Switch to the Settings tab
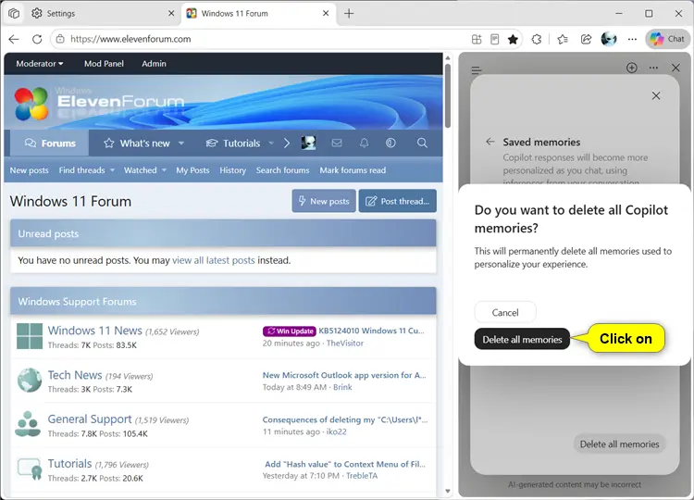The image size is (694, 500). [x=104, y=14]
